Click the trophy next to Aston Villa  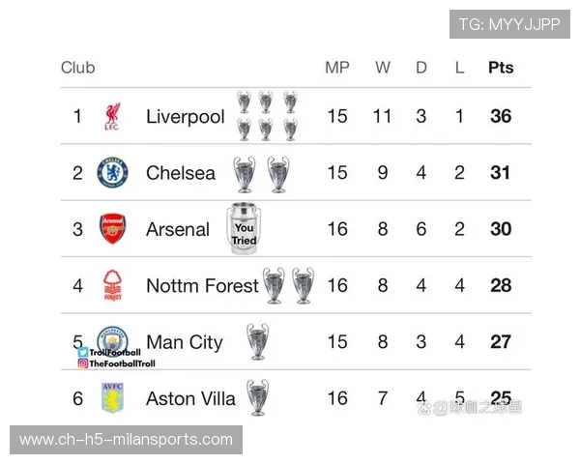[x=257, y=397]
